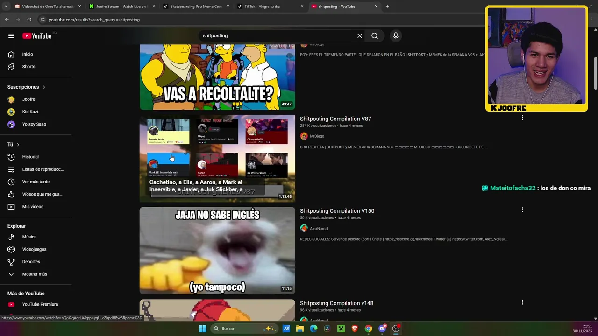This screenshot has width=598, height=336.
Task: Open the Shitposting Compilation V150 title
Action: (337, 211)
